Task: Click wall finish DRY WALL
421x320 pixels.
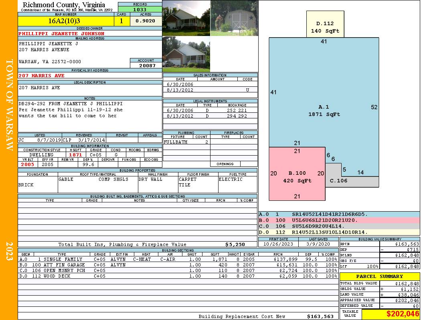Action: pyautogui.click(x=150, y=179)
